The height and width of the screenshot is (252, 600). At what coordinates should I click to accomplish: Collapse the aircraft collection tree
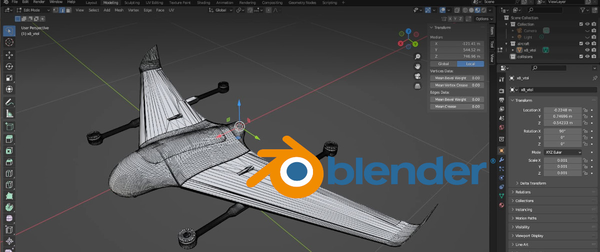click(506, 43)
